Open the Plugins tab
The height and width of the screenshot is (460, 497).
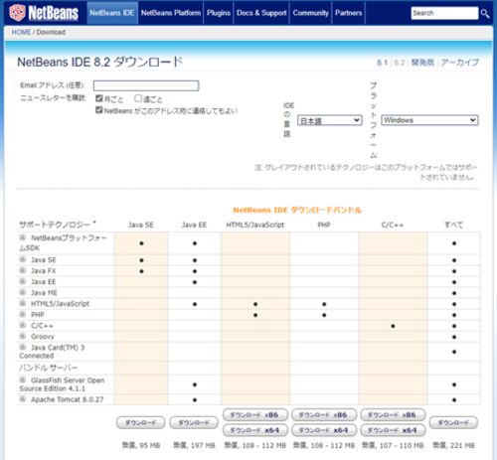(x=219, y=13)
